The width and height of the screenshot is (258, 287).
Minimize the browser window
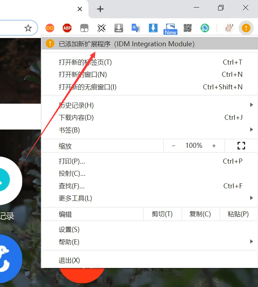click(196, 8)
